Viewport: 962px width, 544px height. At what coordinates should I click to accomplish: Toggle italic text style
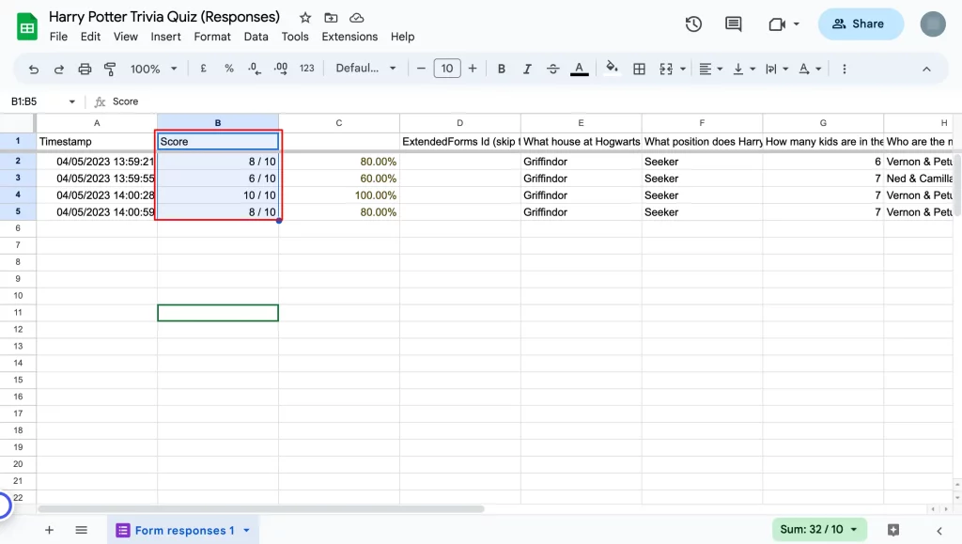pyautogui.click(x=527, y=69)
